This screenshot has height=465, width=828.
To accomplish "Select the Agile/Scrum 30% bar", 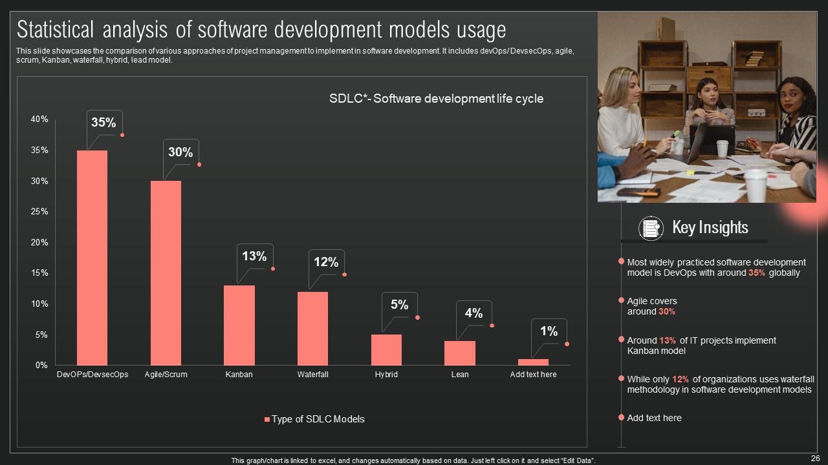I will [166, 273].
